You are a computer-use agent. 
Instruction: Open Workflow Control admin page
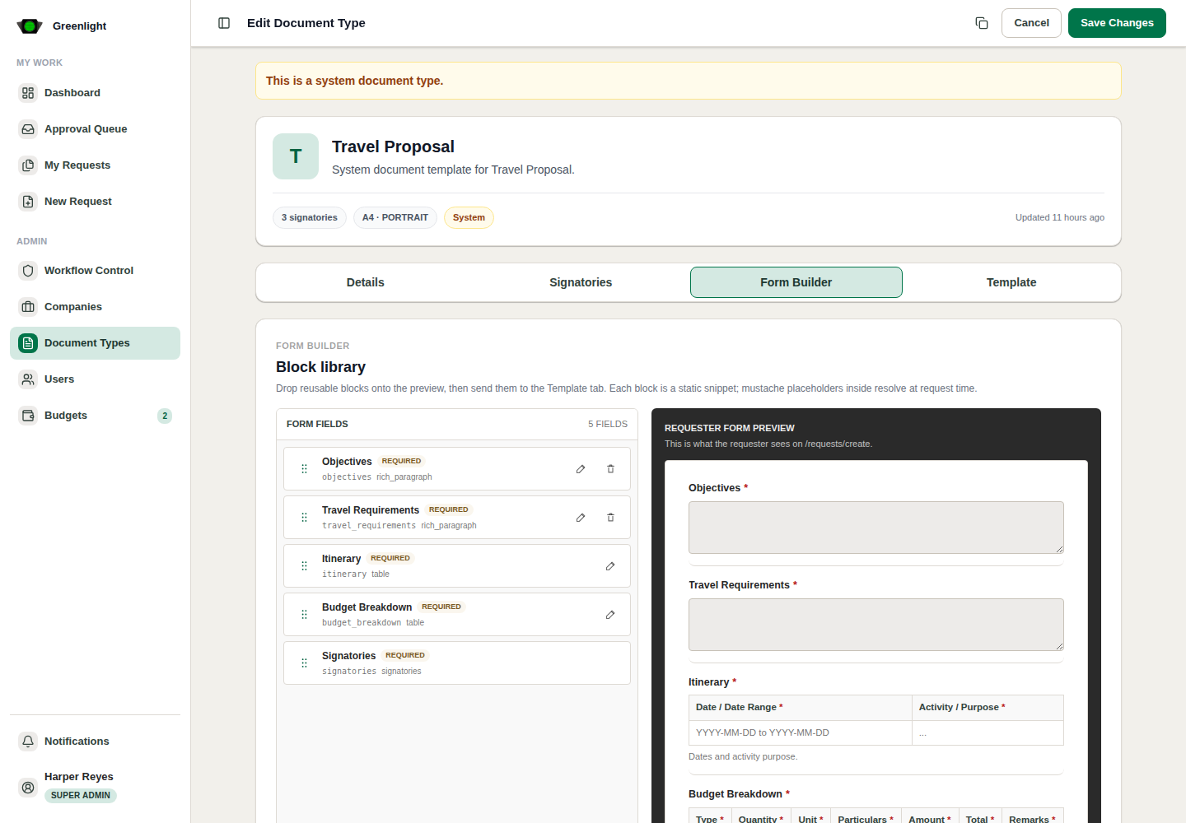point(95,271)
